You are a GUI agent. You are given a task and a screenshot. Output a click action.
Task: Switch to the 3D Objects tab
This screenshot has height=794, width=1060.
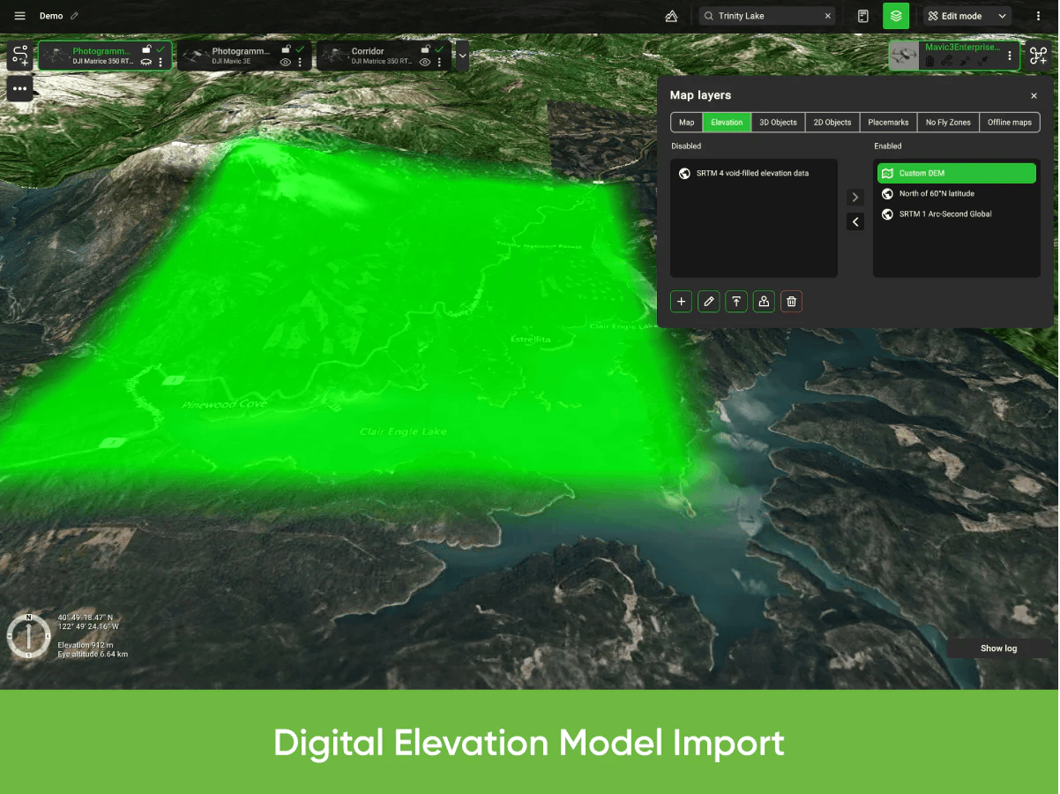778,123
